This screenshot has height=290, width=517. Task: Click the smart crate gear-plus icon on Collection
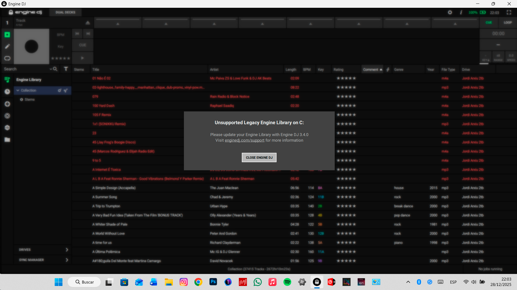60,90
